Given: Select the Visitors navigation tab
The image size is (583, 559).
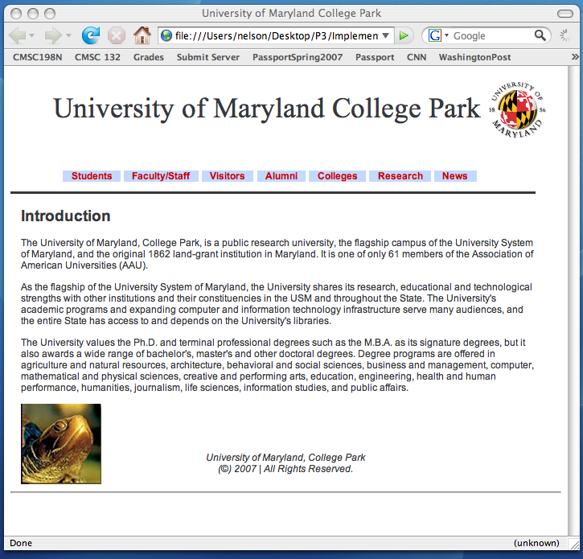Looking at the screenshot, I should click(228, 176).
